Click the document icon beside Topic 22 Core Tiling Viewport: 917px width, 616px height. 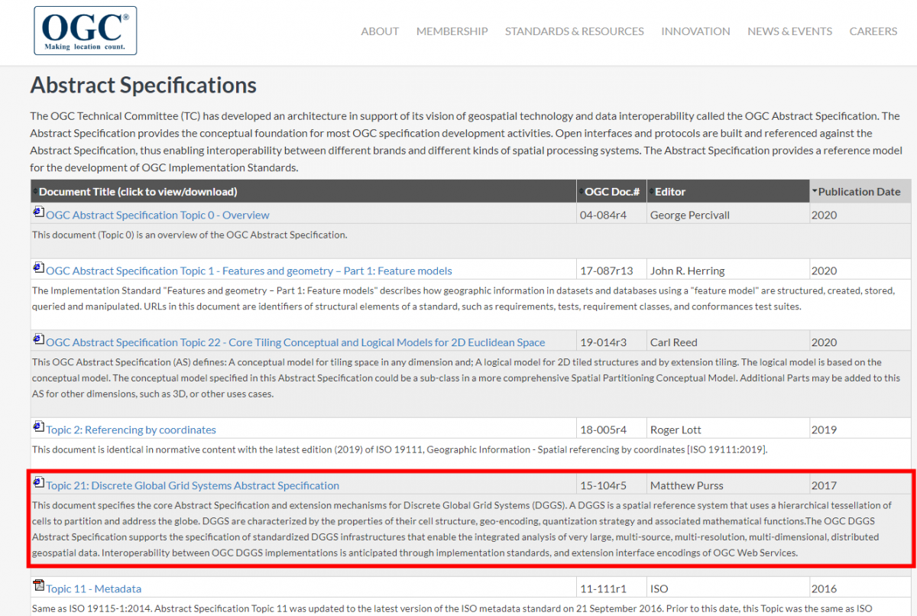(38, 340)
